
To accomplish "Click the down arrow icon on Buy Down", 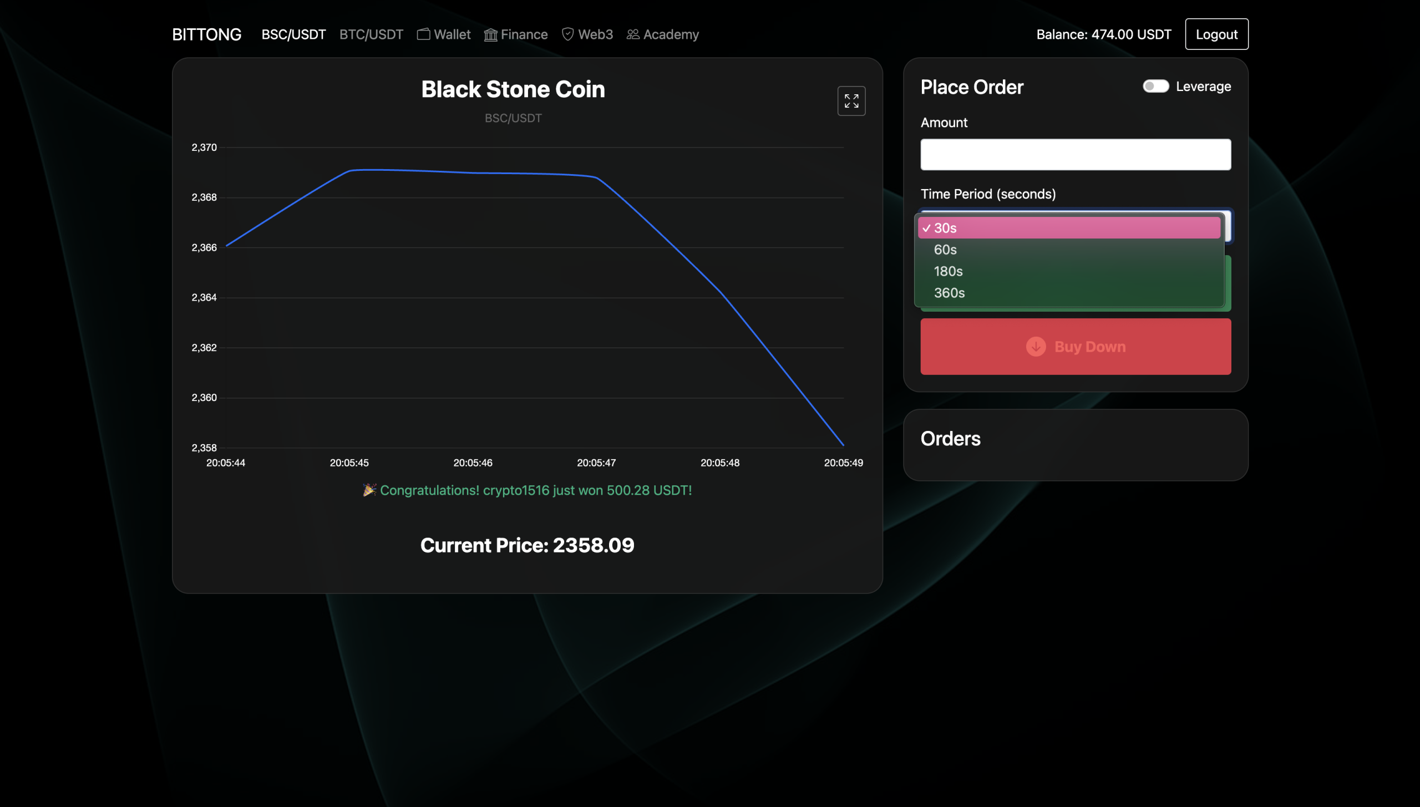I will [1036, 347].
